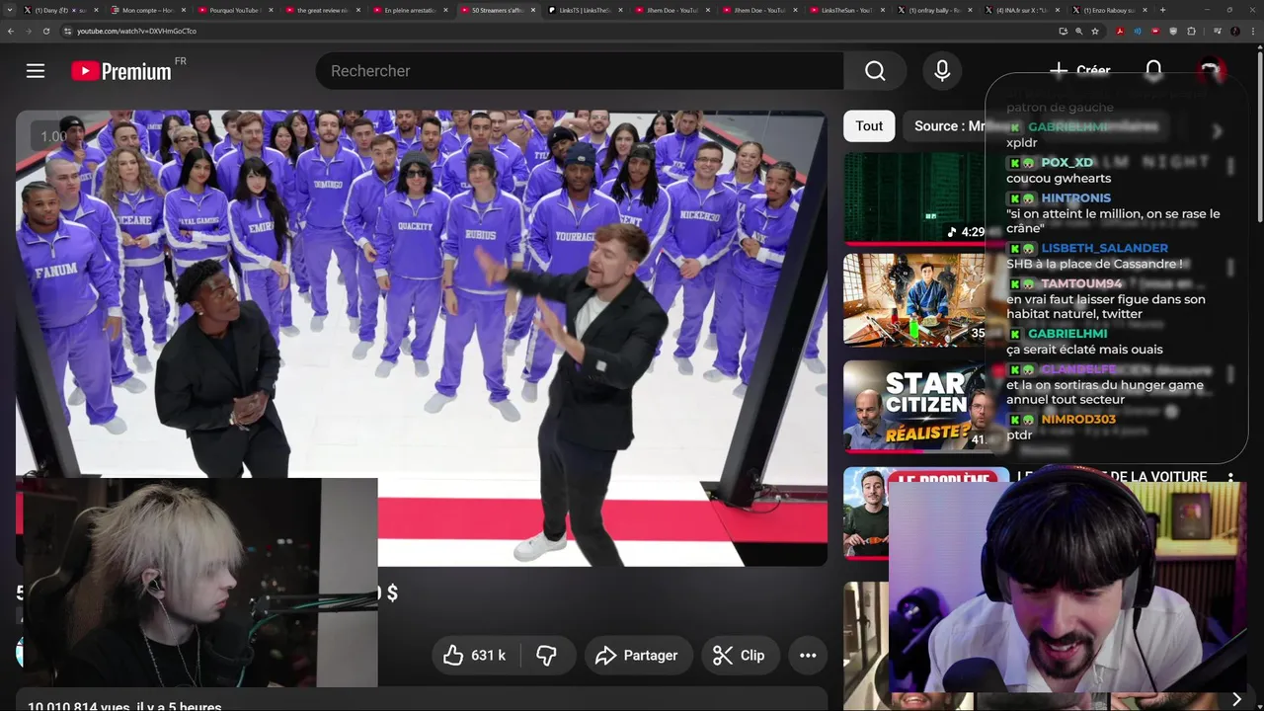Open a new browser tab
The image size is (1264, 711).
click(1162, 10)
